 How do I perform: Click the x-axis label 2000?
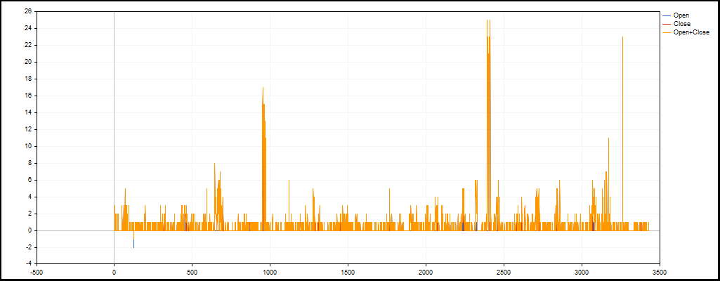coord(426,271)
